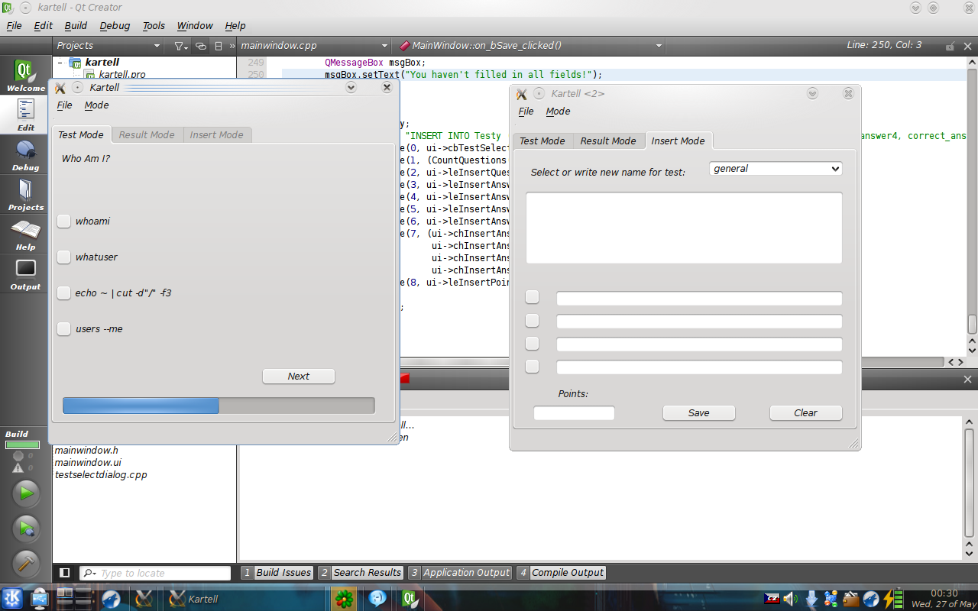
Task: Click the question text area in Insert Mode
Action: pos(684,228)
